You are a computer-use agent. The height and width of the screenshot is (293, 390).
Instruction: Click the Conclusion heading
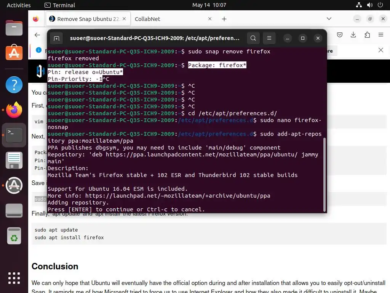coord(55,266)
